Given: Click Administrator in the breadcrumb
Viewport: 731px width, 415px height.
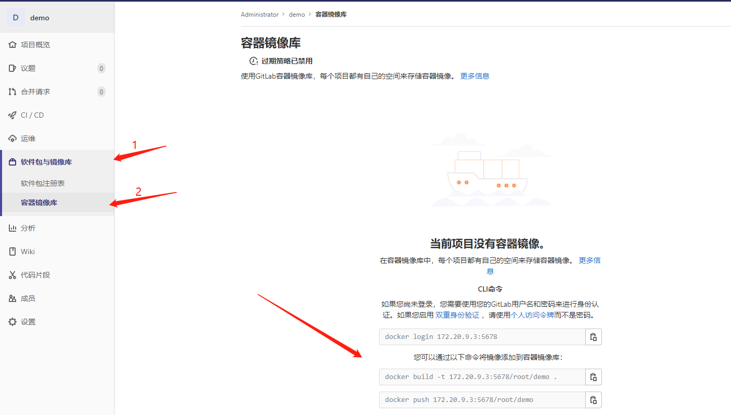Looking at the screenshot, I should (x=260, y=15).
